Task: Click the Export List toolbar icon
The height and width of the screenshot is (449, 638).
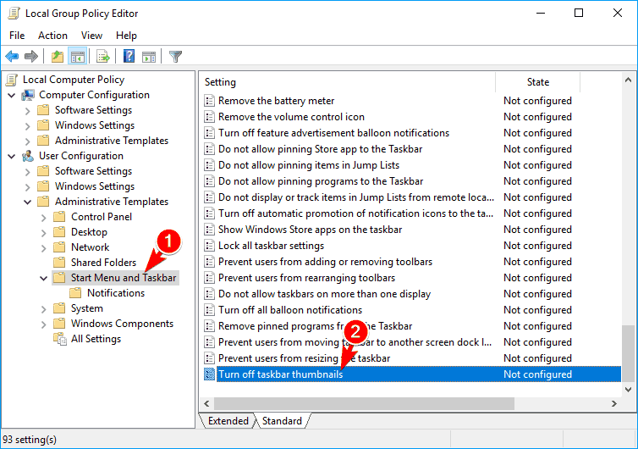Action: [x=102, y=57]
